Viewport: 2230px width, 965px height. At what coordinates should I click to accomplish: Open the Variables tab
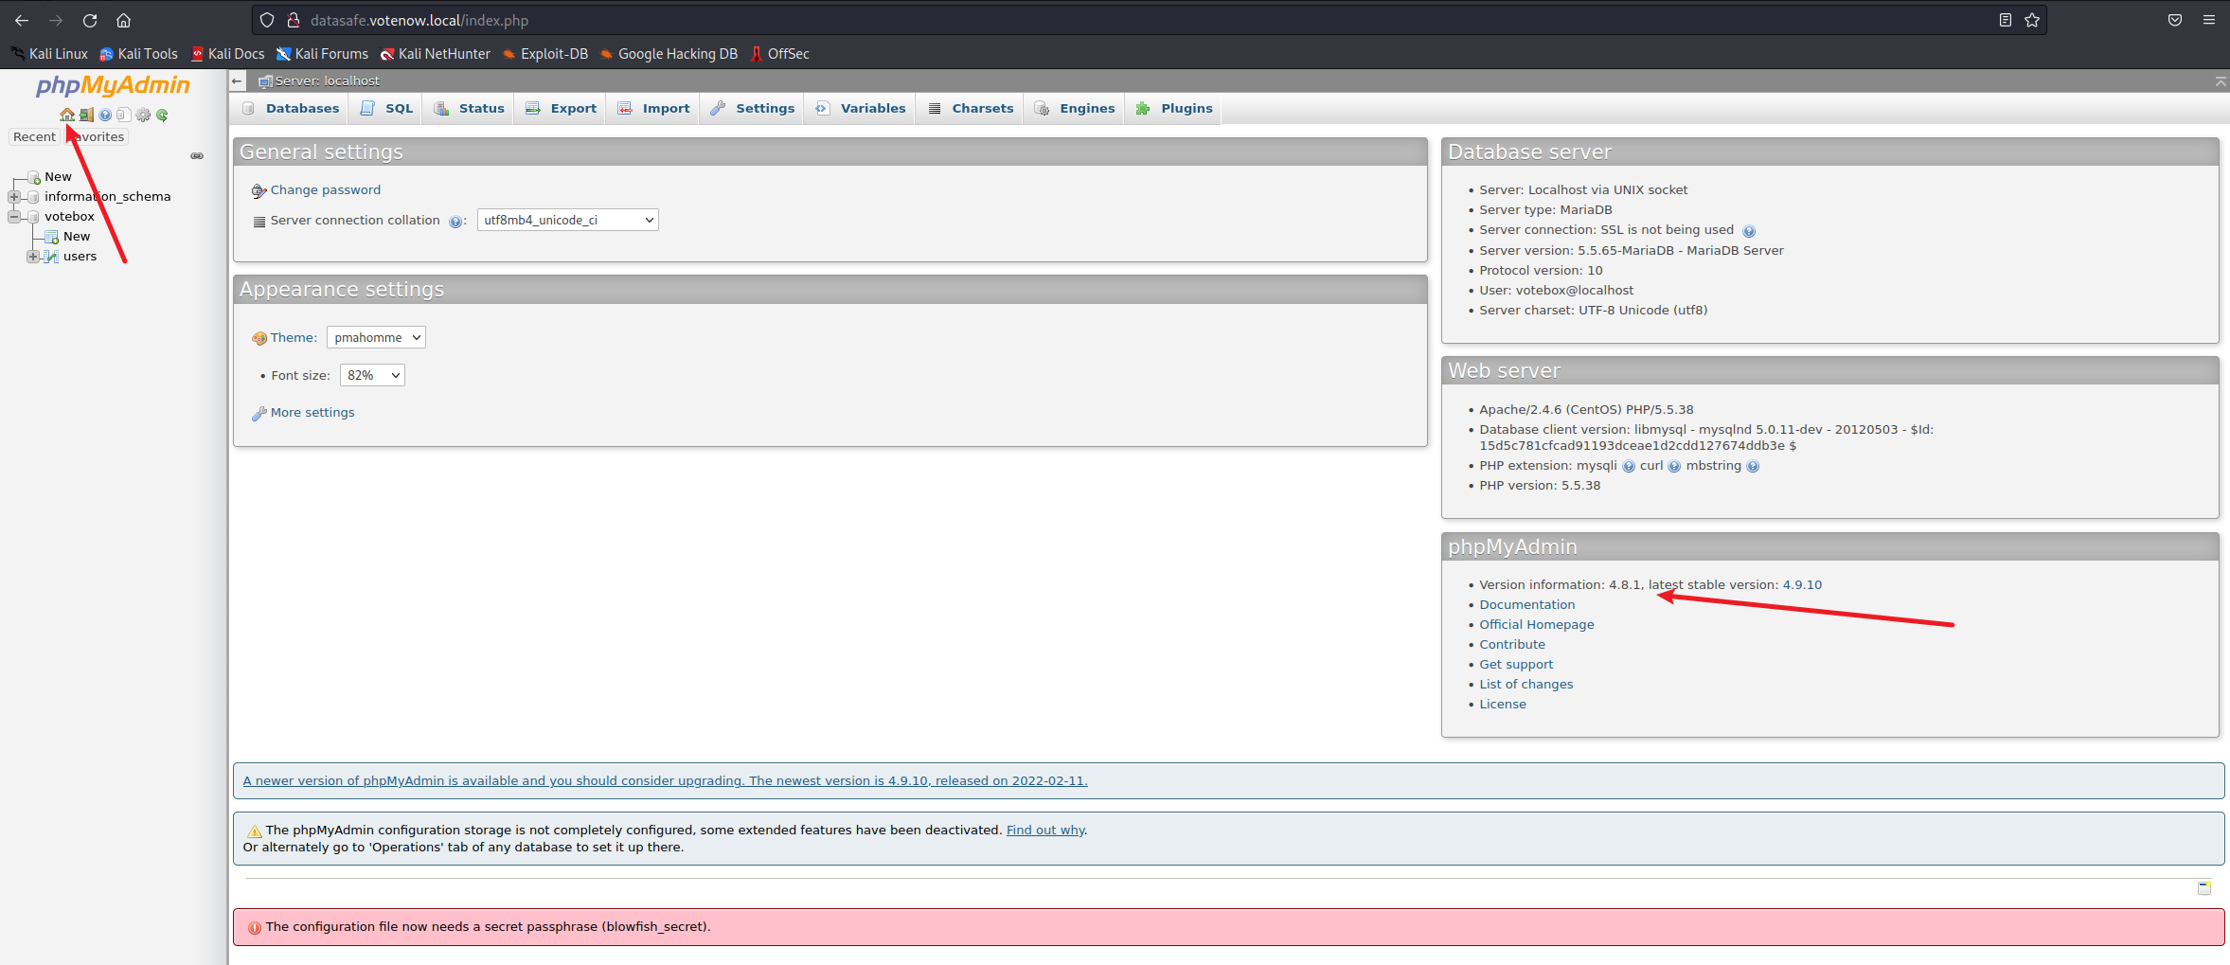pyautogui.click(x=861, y=109)
